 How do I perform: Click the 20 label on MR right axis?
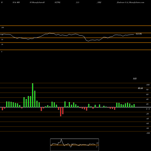pos(147,104)
